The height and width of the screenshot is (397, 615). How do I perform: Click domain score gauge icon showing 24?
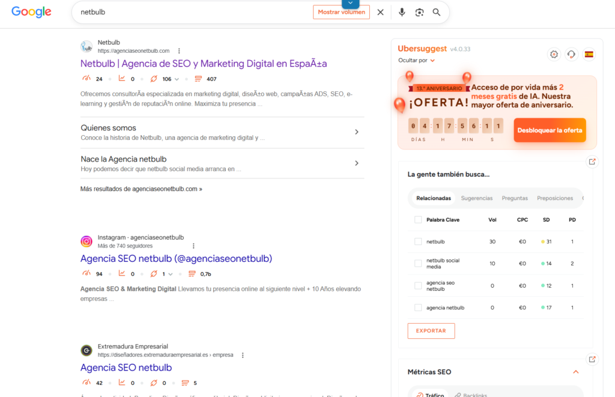pos(86,79)
